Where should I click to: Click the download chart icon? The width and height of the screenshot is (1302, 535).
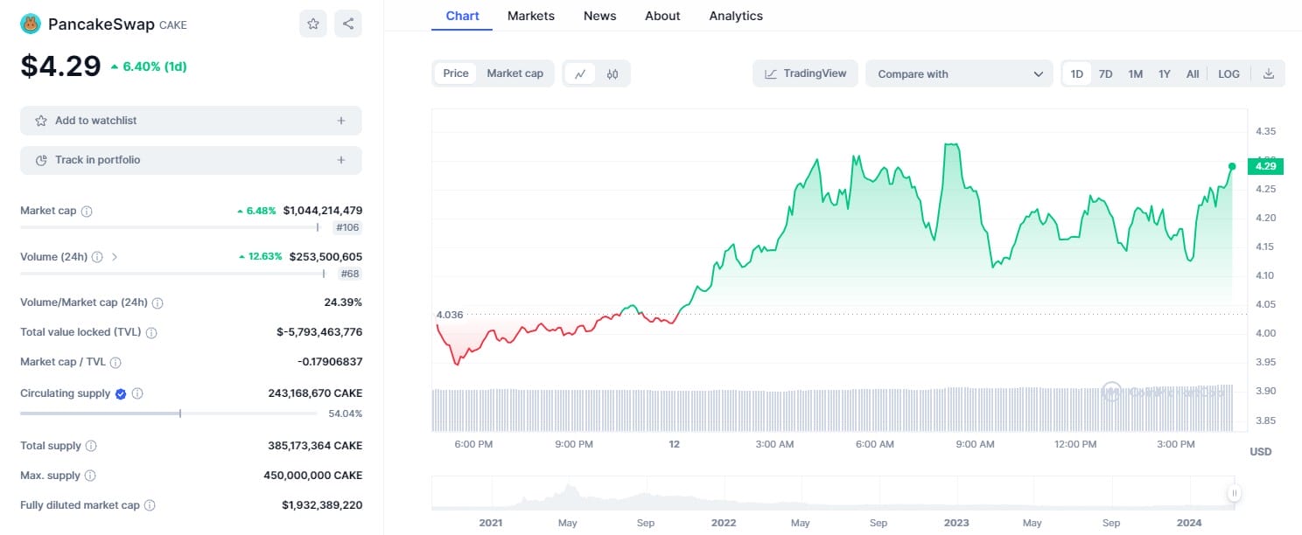[x=1269, y=74]
